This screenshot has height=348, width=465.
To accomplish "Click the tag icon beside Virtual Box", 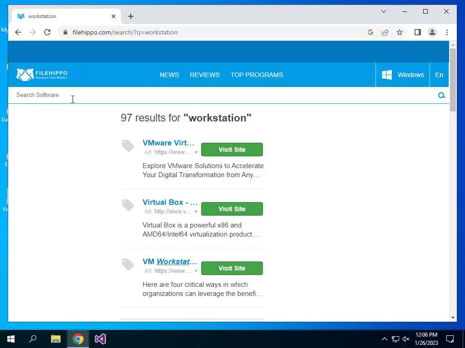I will 128,205.
